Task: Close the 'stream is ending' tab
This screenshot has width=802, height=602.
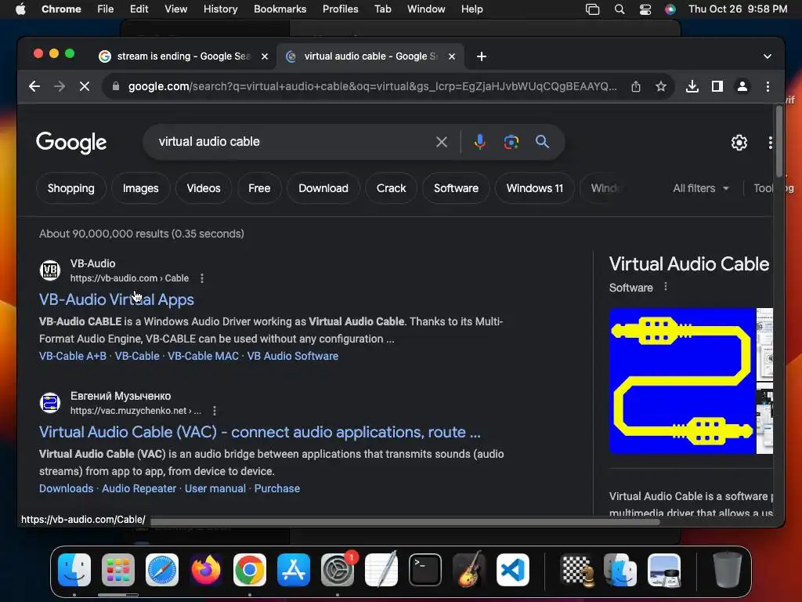Action: pos(265,56)
